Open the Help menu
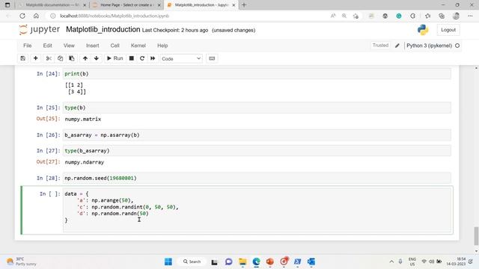Viewport: 479px width, 269px height. pyautogui.click(x=162, y=46)
